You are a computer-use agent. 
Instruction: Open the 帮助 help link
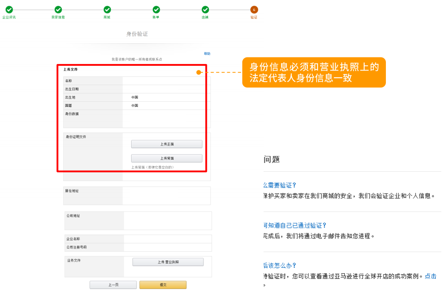(x=207, y=53)
